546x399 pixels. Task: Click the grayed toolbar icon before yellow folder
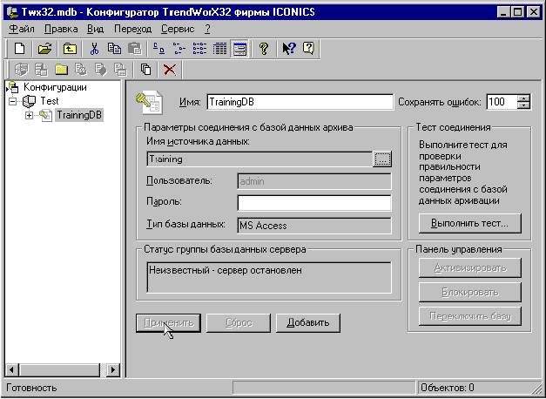[41, 70]
